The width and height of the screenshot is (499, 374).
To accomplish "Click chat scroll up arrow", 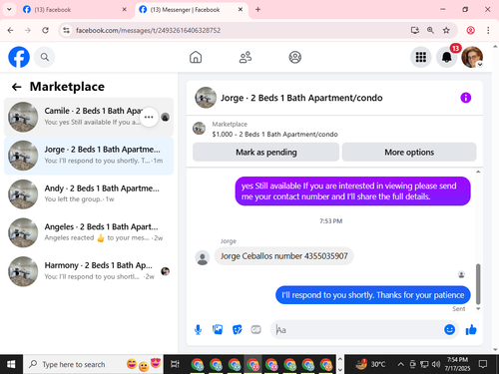I will coord(478,172).
